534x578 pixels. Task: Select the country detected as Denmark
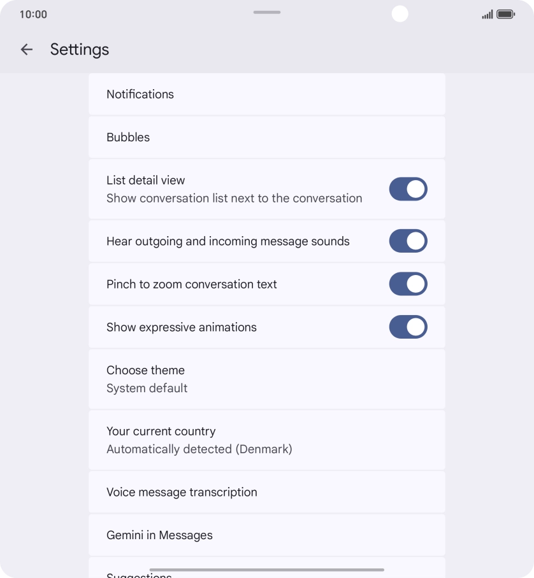tap(199, 449)
